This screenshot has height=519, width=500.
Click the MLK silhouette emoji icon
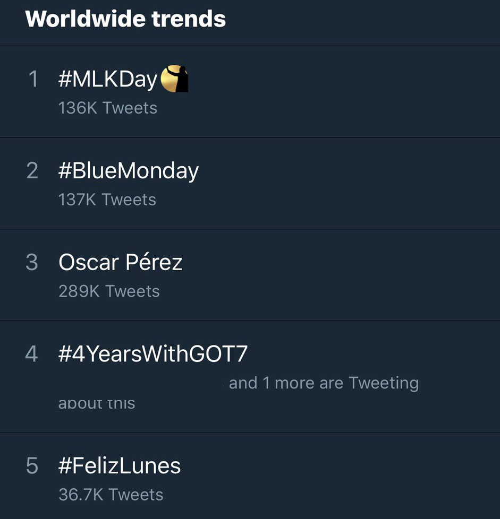pyautogui.click(x=175, y=79)
